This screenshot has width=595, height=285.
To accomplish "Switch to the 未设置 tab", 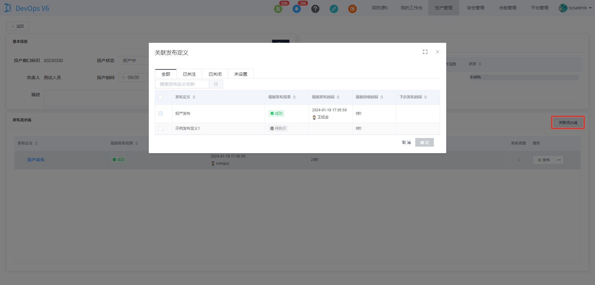I will click(241, 74).
